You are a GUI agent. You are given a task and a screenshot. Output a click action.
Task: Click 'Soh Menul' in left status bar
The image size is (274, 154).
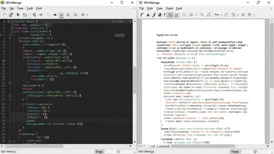8,152
